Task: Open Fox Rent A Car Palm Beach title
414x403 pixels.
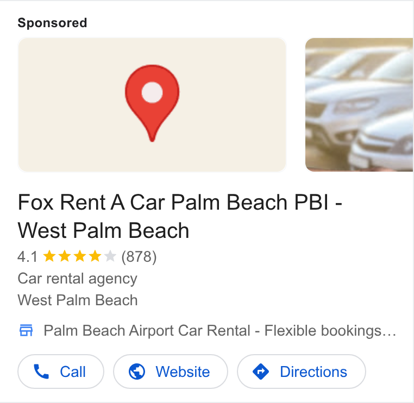Action: (x=180, y=216)
